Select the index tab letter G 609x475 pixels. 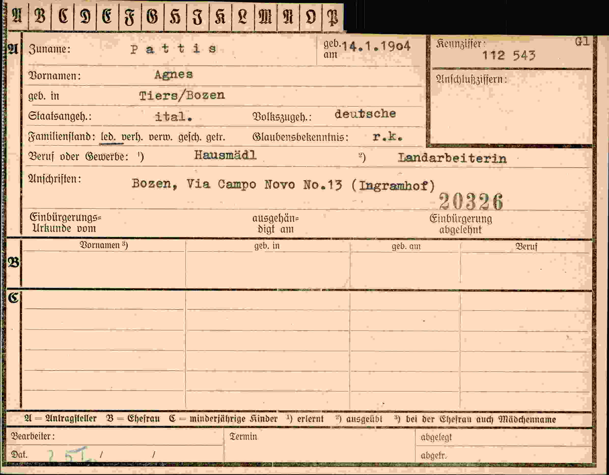153,16
